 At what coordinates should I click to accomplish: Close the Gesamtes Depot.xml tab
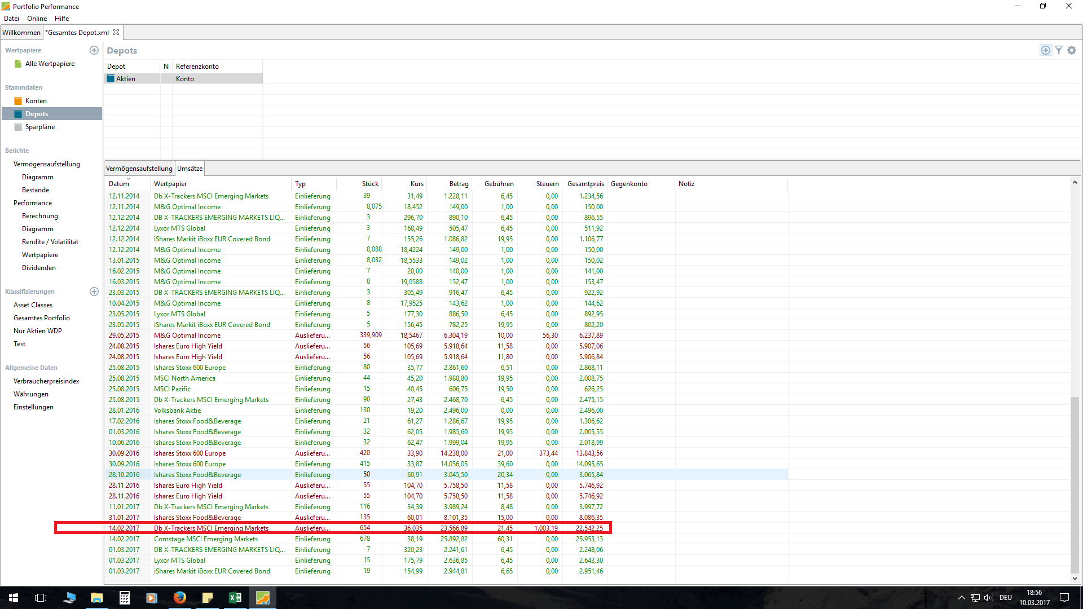click(116, 32)
